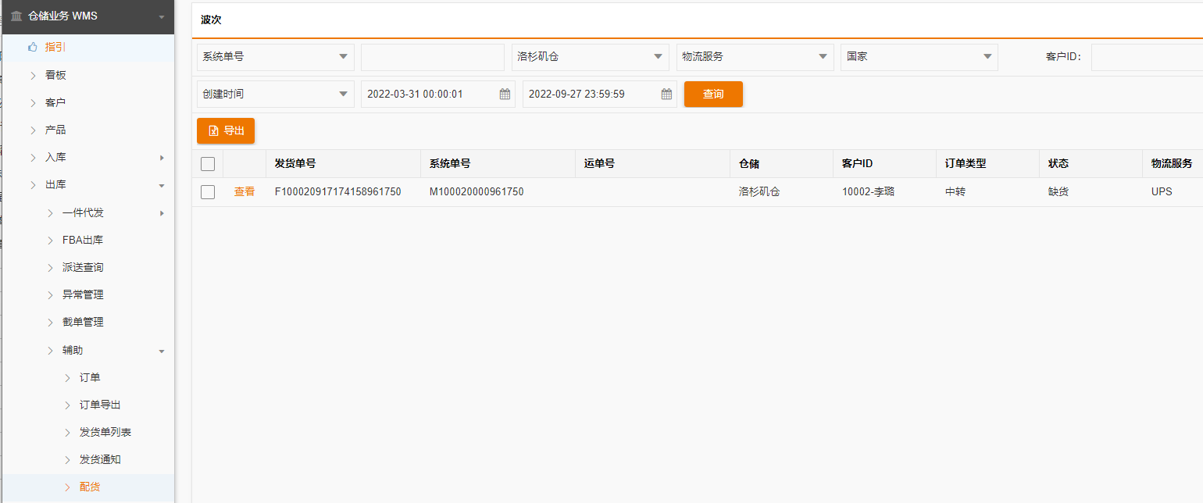Image resolution: width=1203 pixels, height=503 pixels.
Task: Collapse the 辅助 menu arrow
Action: (x=162, y=351)
